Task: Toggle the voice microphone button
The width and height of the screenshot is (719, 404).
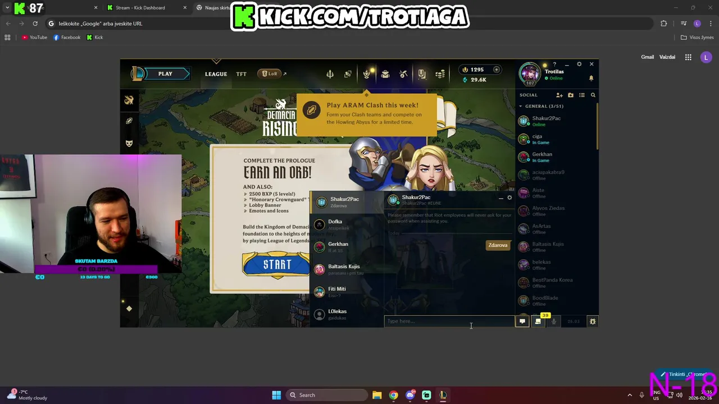Action: click(x=554, y=322)
